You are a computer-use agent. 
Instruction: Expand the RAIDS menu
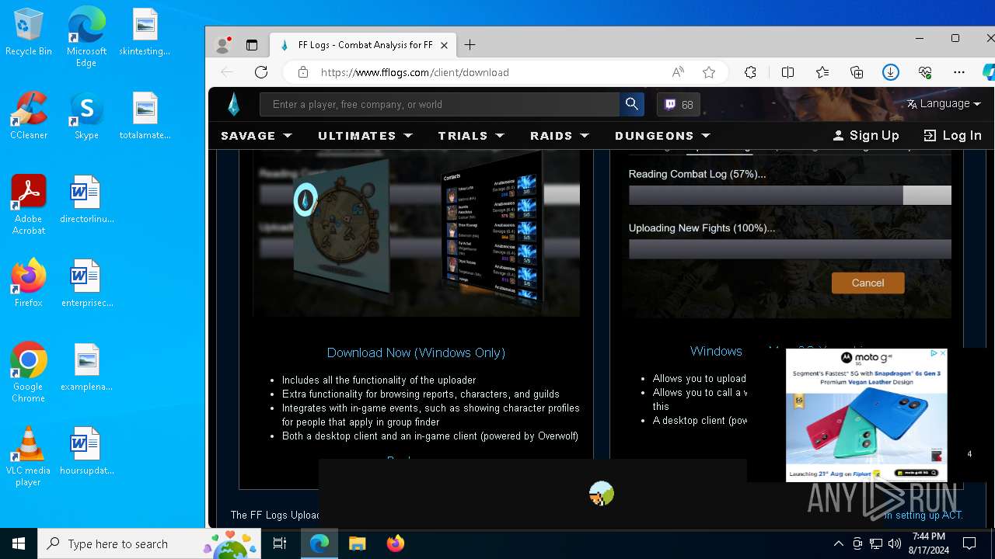pyautogui.click(x=560, y=135)
